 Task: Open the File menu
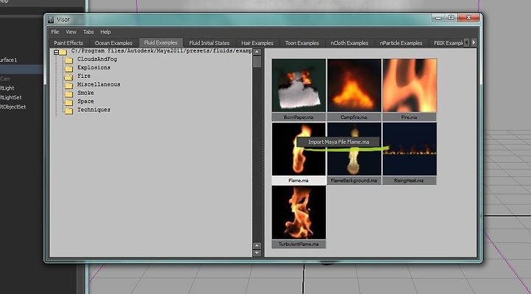pos(55,32)
